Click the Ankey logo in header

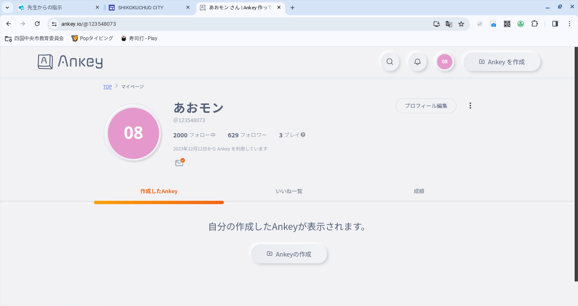click(70, 62)
